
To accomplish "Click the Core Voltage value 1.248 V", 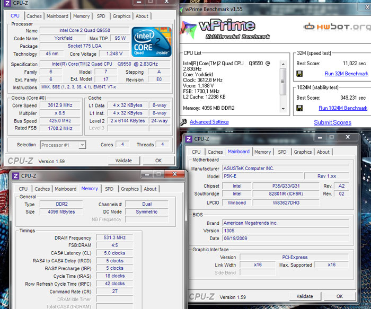I will 114,54.
